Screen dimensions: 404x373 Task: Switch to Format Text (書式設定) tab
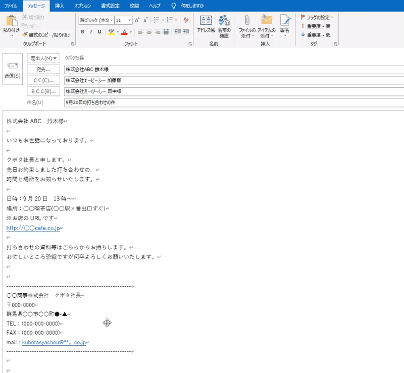coord(110,6)
